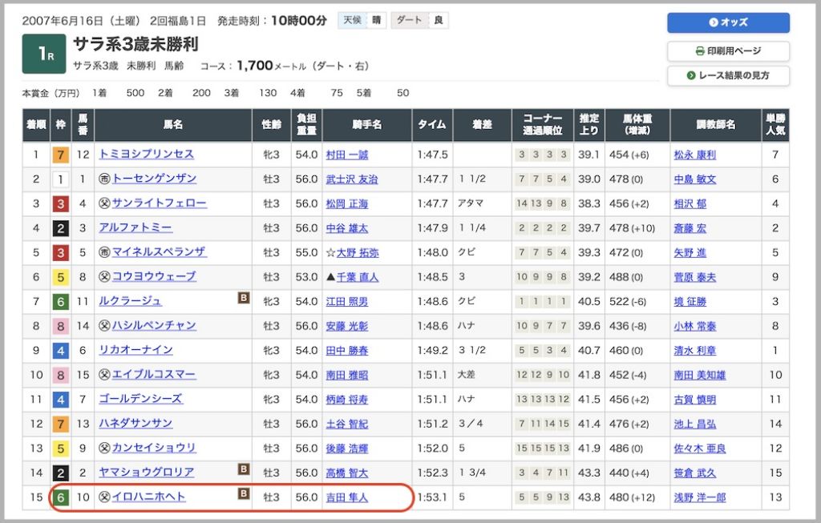Image resolution: width=821 pixels, height=523 pixels.
Task: Open horse ゴールデンシーズ
Action: (x=141, y=399)
